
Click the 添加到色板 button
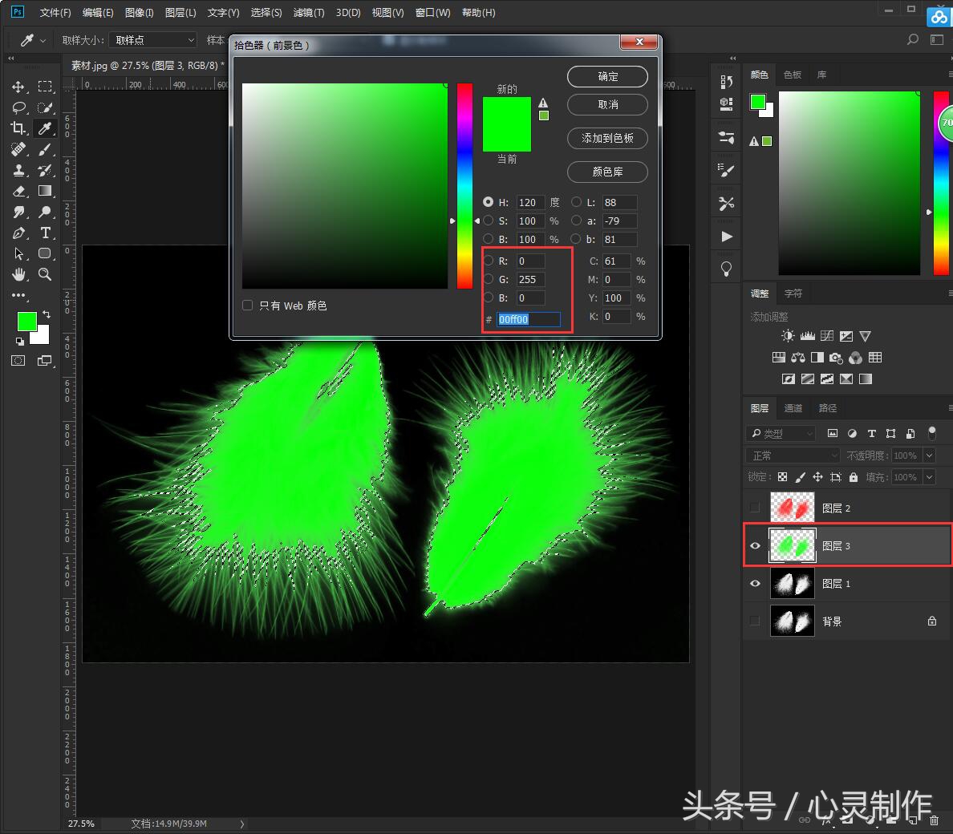pos(607,138)
